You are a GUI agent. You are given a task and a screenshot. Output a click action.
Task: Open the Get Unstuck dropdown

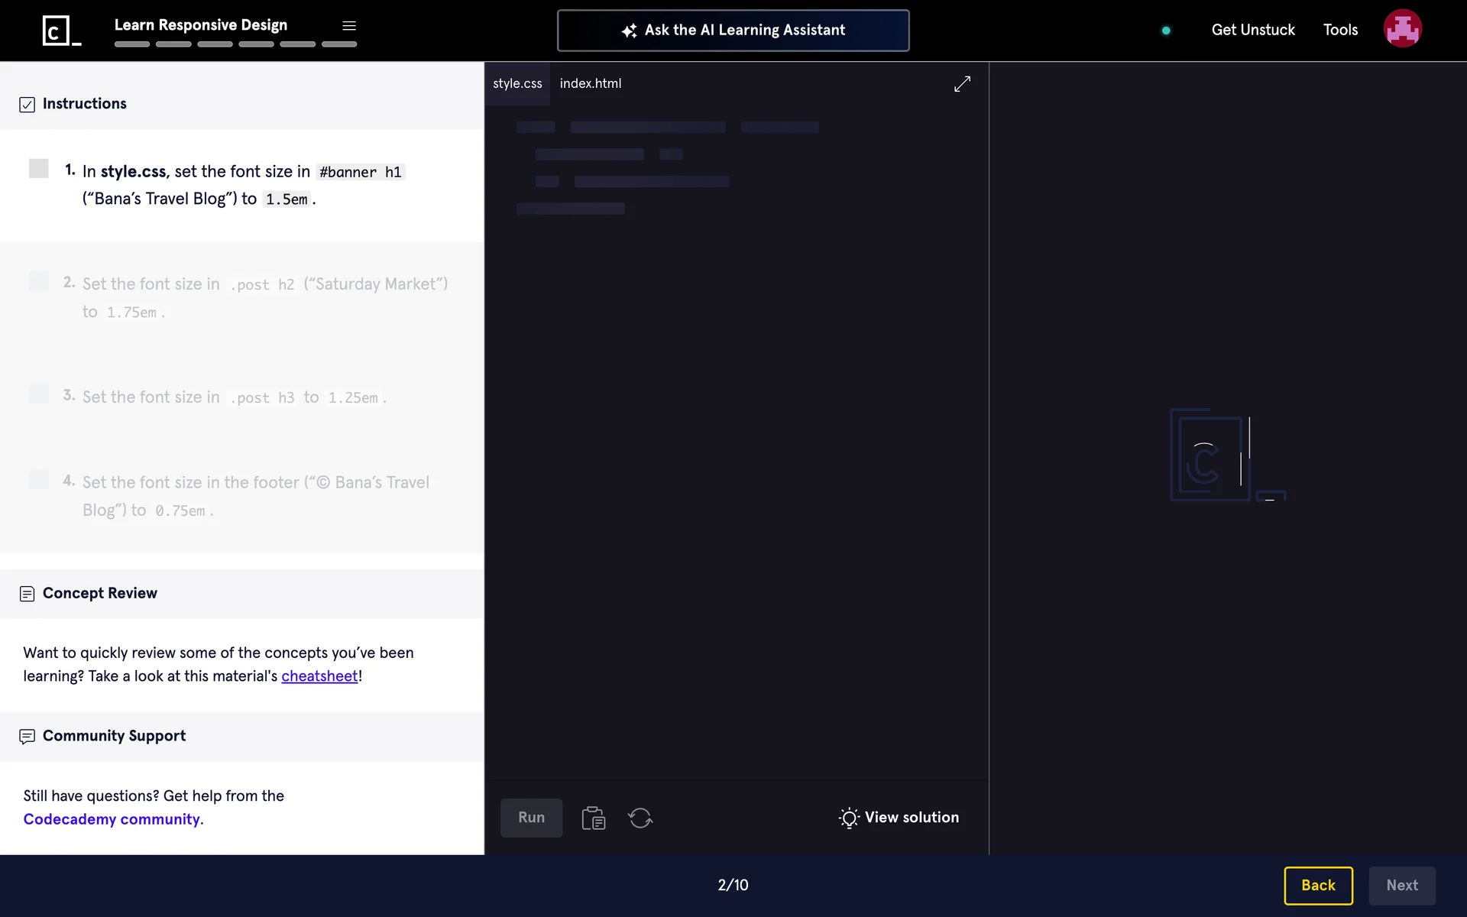(1253, 30)
